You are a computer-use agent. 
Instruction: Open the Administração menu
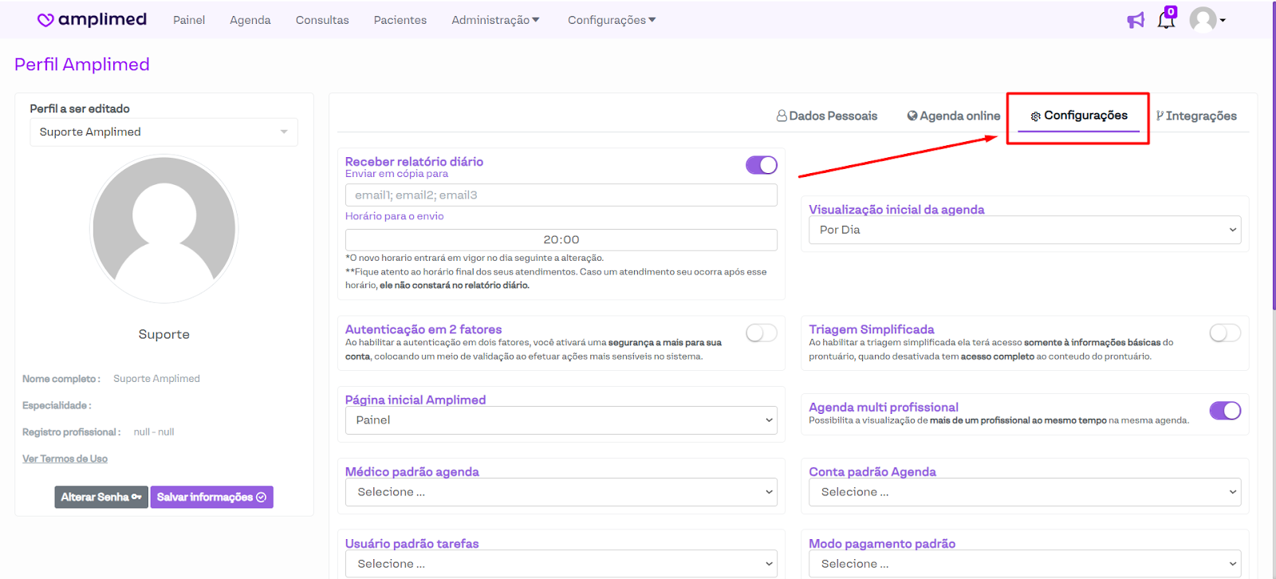[495, 20]
